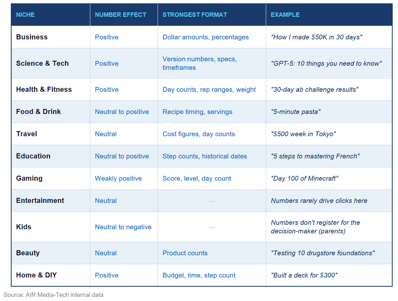Click the Health & Fitness row label
The image size is (398, 301).
coord(44,90)
